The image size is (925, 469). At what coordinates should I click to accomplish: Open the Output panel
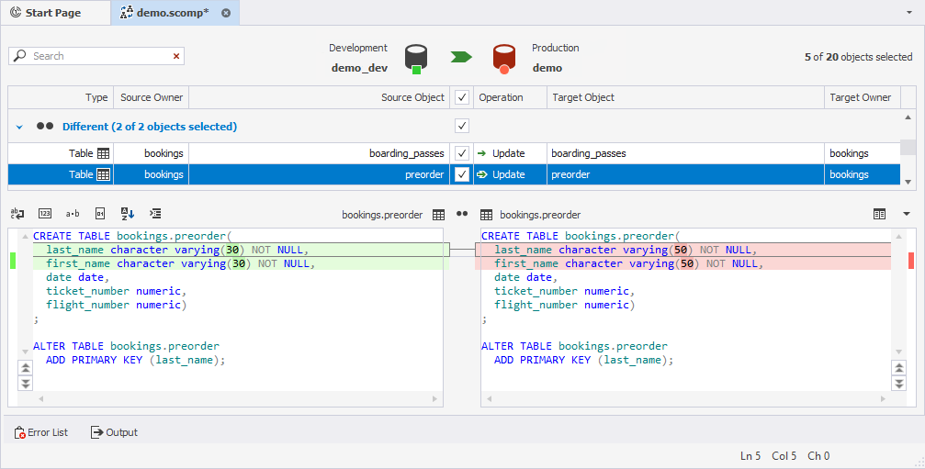click(x=114, y=432)
